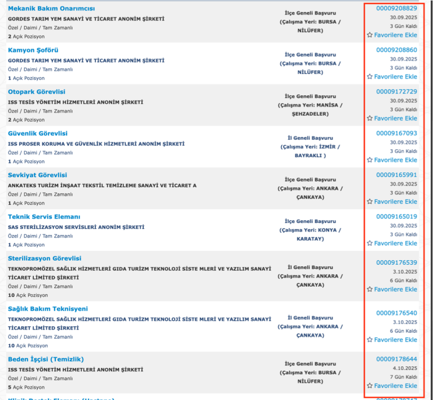The image size is (433, 400).
Task: Open the Mekanik Bakım Onarımcısı job title
Action: [x=51, y=8]
